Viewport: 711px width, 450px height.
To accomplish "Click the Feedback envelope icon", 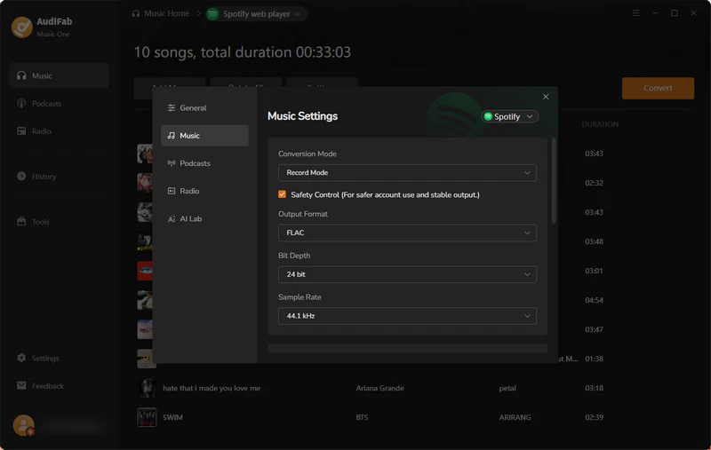I will 21,385.
